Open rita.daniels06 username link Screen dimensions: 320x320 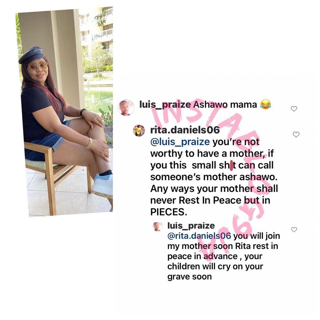185,130
